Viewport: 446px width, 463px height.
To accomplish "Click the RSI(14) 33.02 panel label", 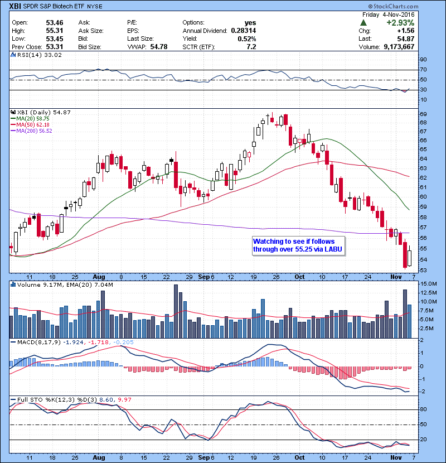I will click(x=39, y=55).
